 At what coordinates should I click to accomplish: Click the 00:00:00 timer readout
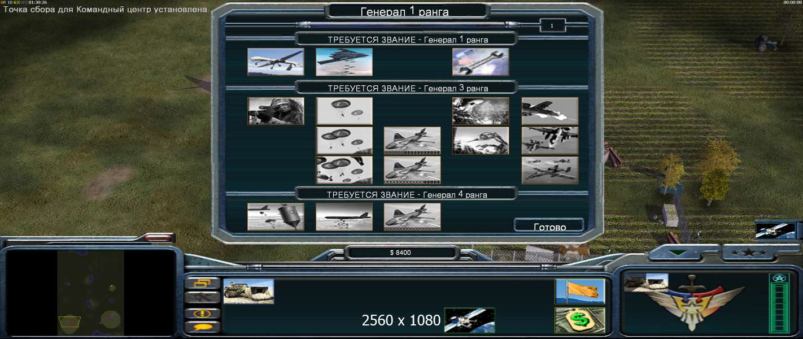point(792,2)
